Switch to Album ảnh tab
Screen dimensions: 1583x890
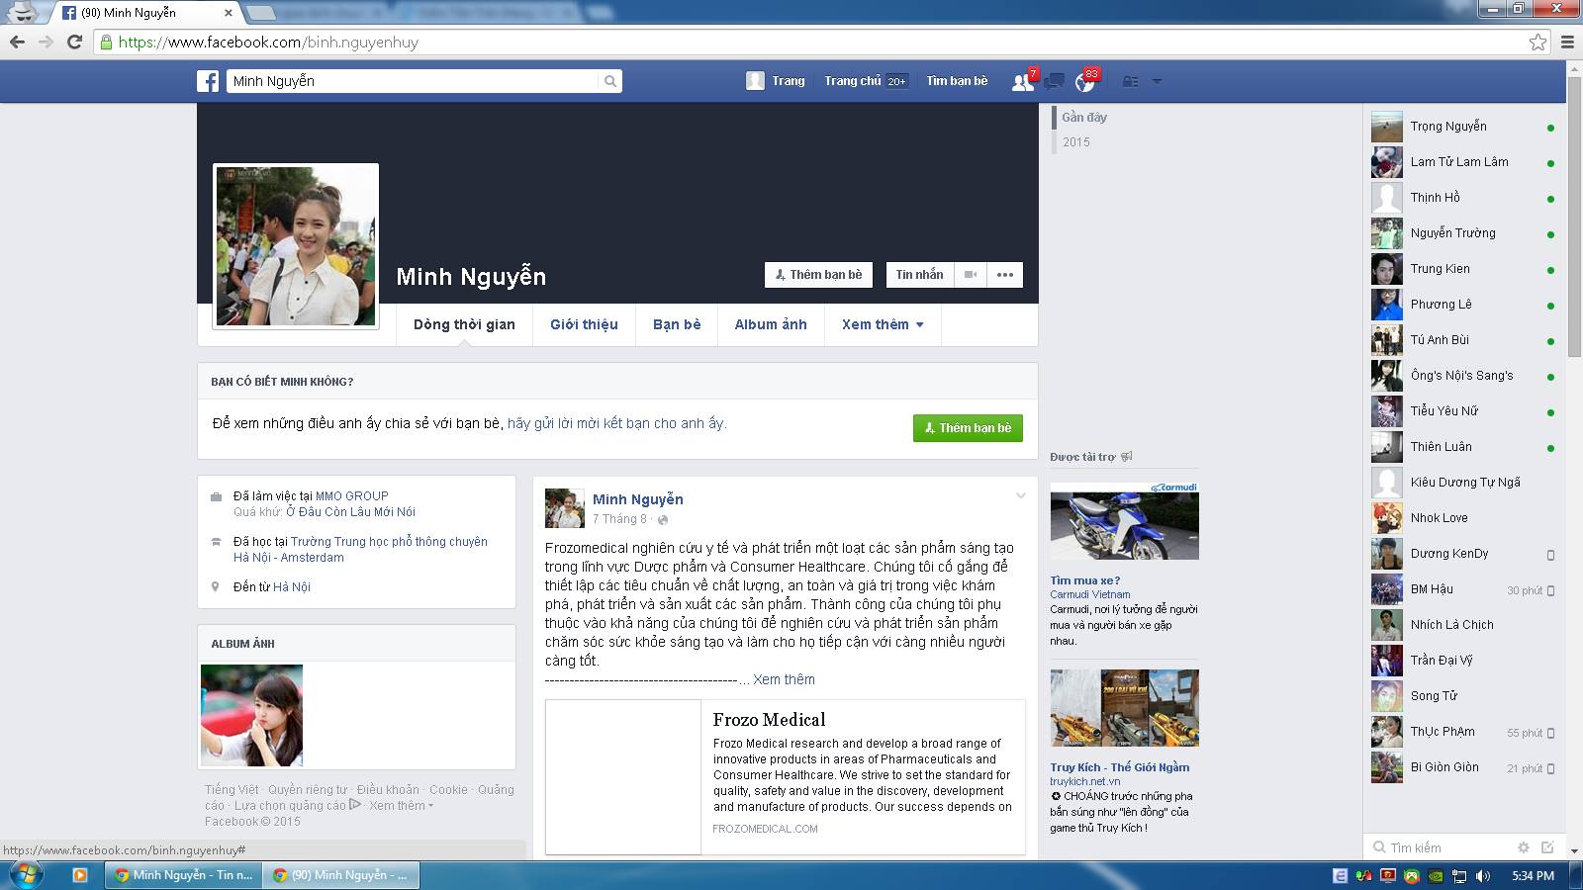click(771, 324)
